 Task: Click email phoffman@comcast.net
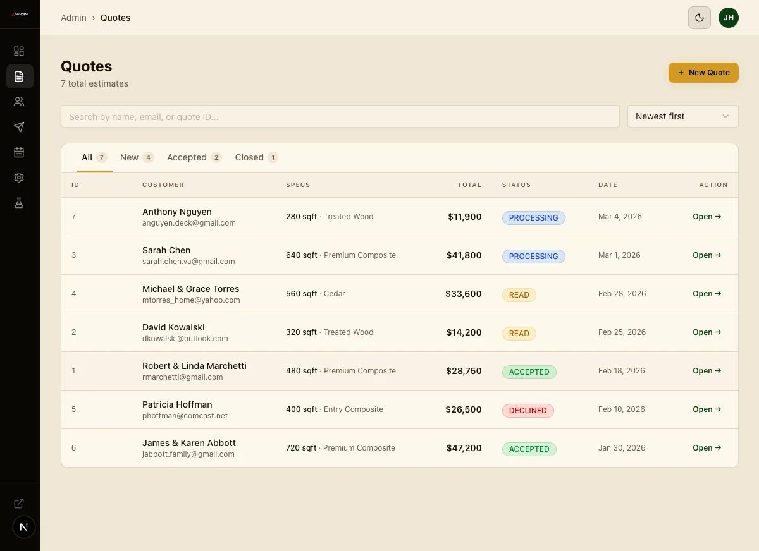click(x=185, y=416)
